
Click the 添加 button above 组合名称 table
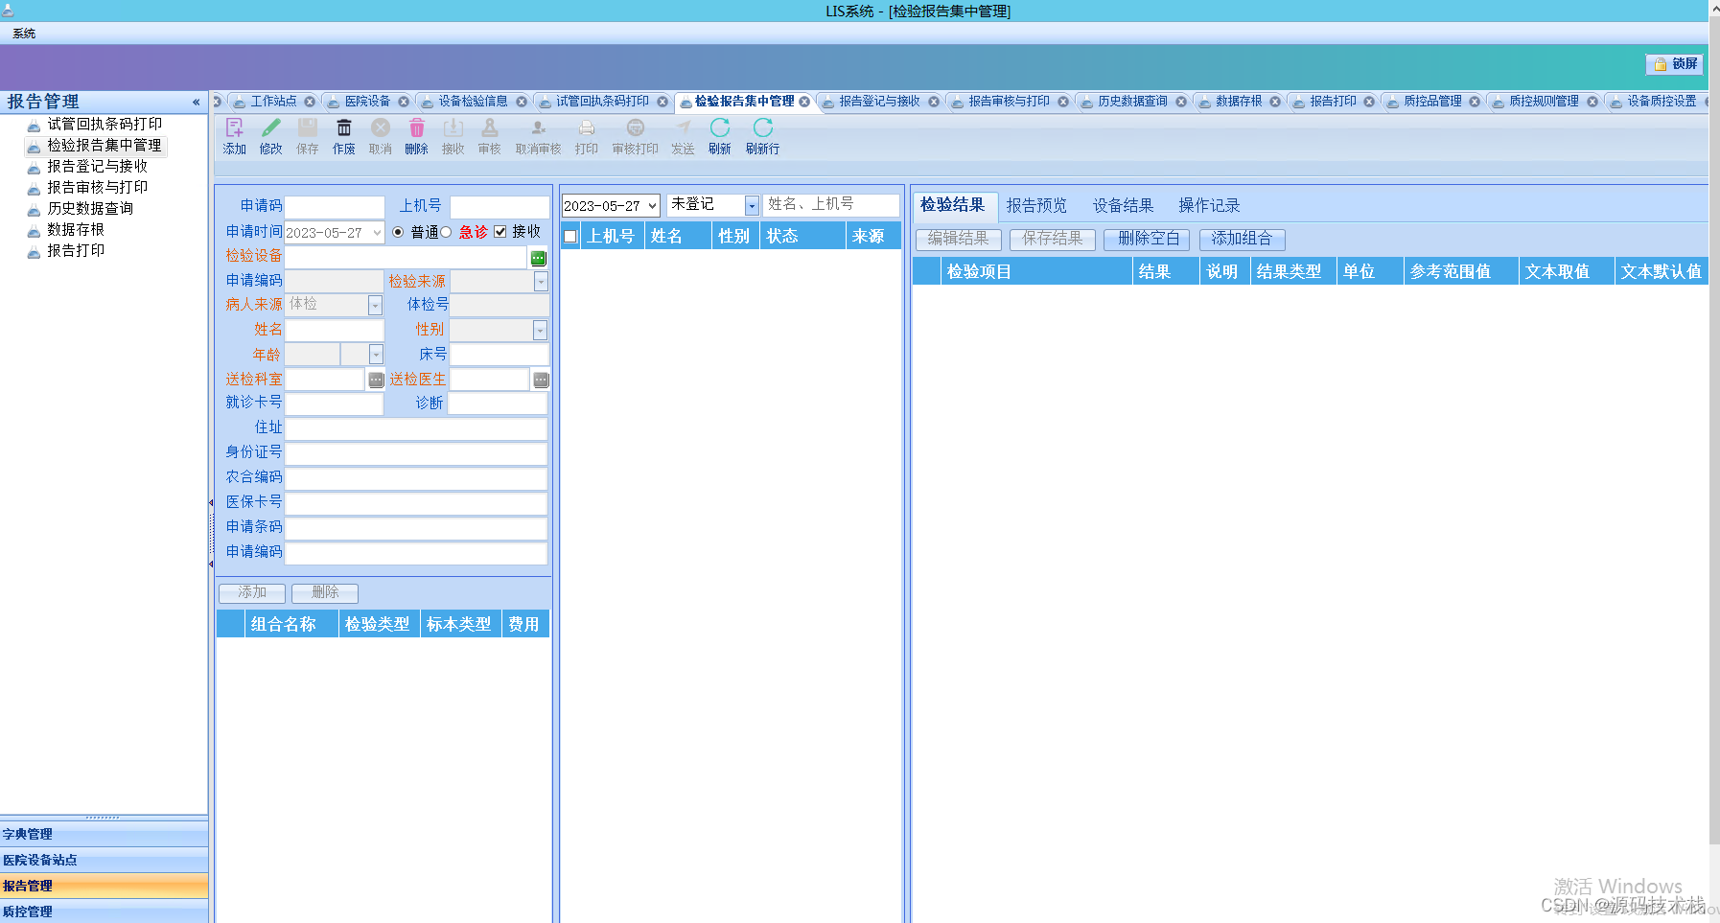252,593
